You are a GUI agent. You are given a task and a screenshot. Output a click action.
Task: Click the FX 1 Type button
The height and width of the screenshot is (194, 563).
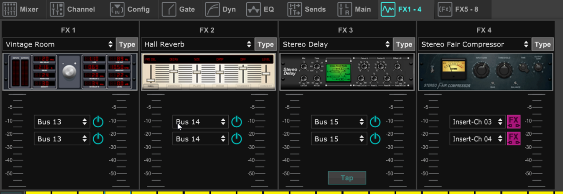tap(127, 44)
